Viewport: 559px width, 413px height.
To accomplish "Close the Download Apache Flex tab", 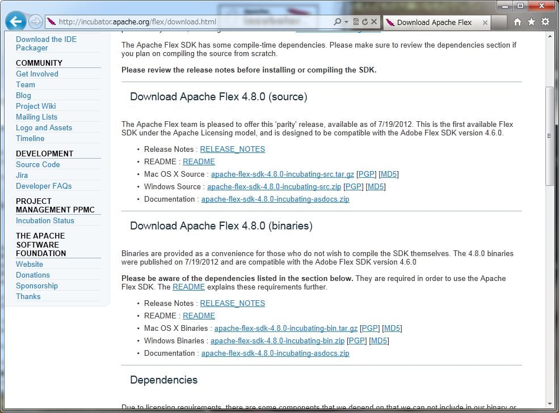I will click(x=485, y=23).
